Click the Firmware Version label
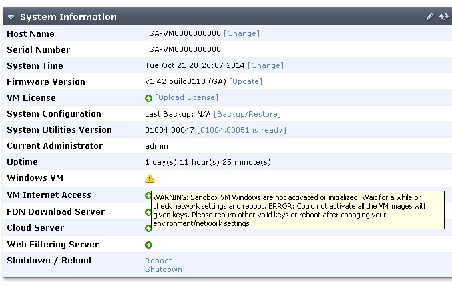Image resolution: width=452 pixels, height=286 pixels. (x=46, y=82)
